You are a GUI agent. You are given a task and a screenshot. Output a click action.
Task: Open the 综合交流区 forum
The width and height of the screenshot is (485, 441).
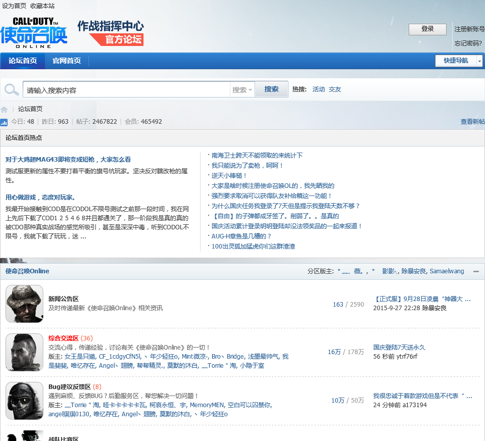64,338
